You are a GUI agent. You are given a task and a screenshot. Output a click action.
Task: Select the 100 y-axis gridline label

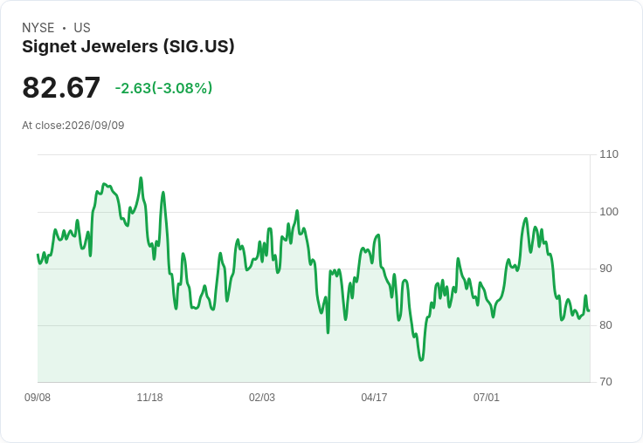pyautogui.click(x=609, y=212)
